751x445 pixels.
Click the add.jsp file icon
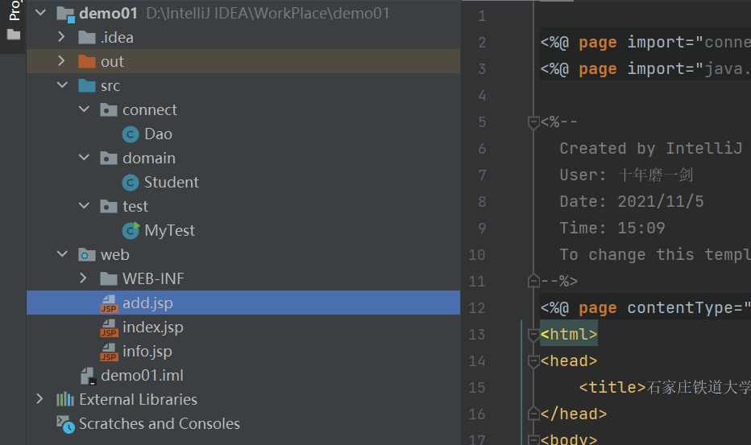pos(109,303)
